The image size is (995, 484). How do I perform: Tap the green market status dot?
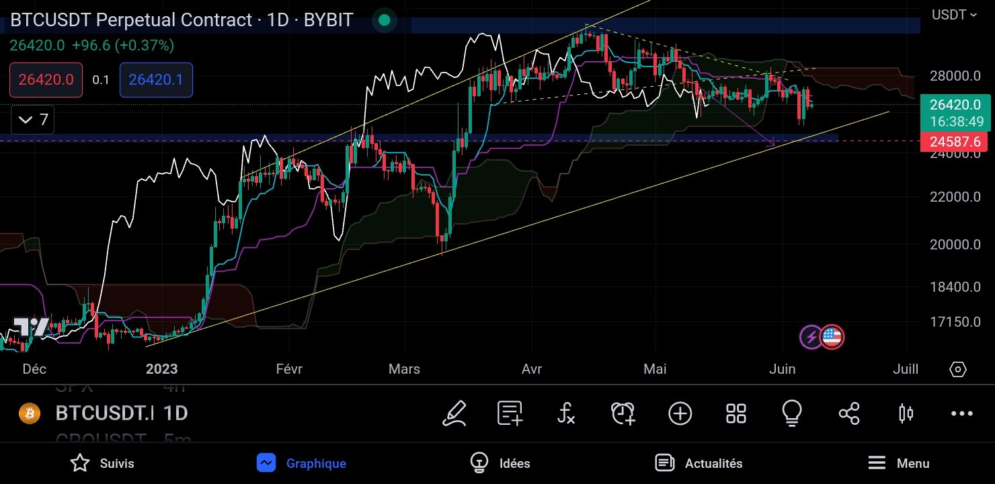click(x=384, y=20)
